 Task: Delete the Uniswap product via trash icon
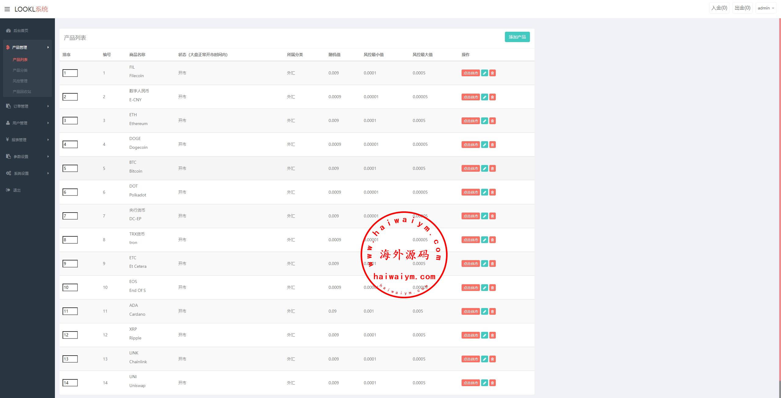click(492, 383)
